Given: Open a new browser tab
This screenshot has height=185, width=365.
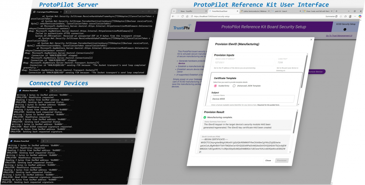Looking at the screenshot, I should 336,11.
